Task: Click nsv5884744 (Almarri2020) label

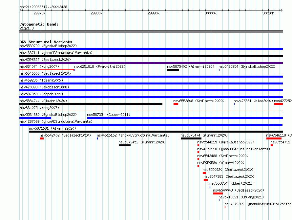Action: (43, 101)
